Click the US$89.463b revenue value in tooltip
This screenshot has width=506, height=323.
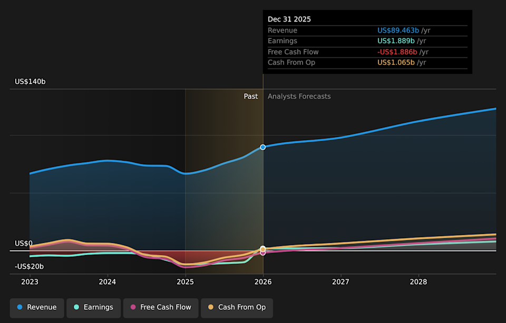pos(397,30)
